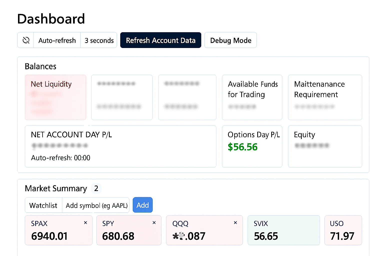Open the 3 seconds interval dropdown
Image resolution: width=384 pixels, height=256 pixels.
[x=99, y=40]
